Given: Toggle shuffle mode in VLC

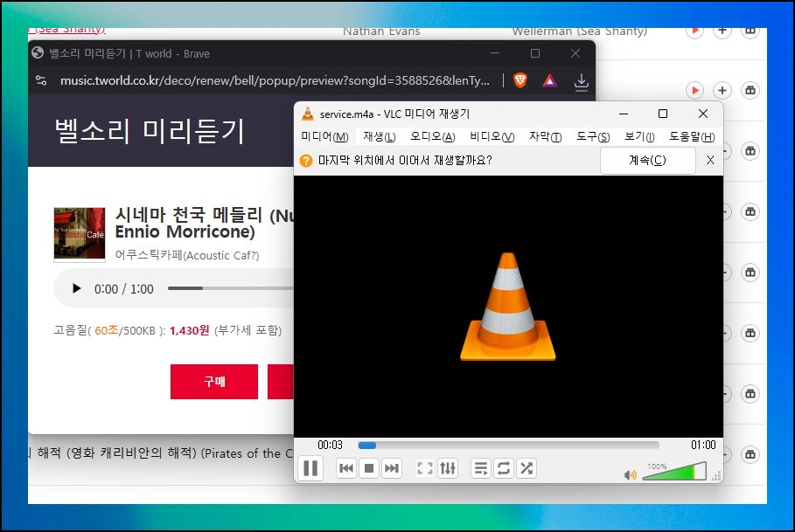Looking at the screenshot, I should tap(527, 468).
